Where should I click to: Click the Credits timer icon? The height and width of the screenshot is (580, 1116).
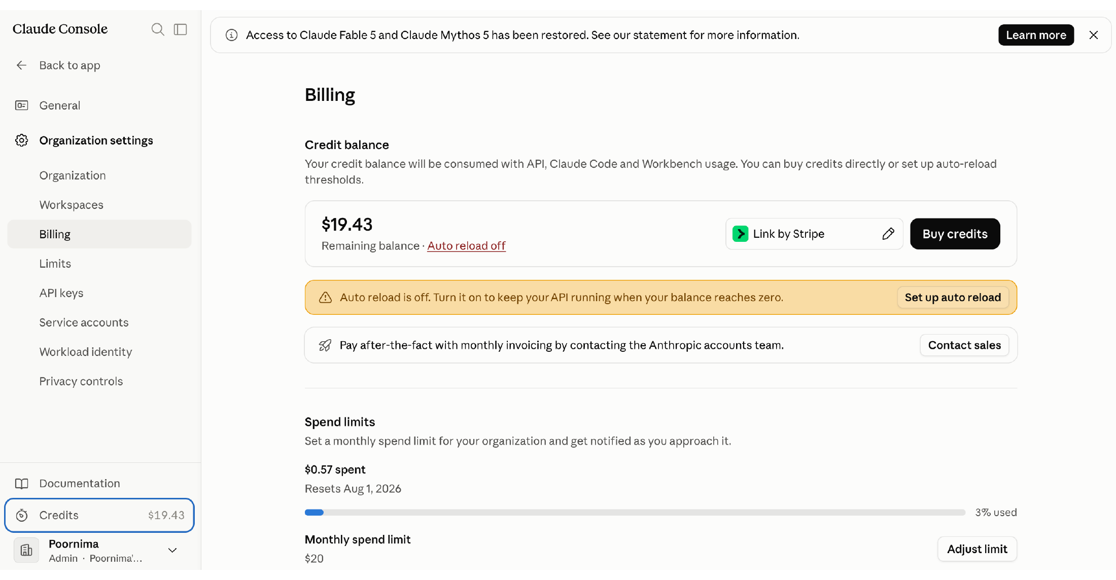[21, 515]
